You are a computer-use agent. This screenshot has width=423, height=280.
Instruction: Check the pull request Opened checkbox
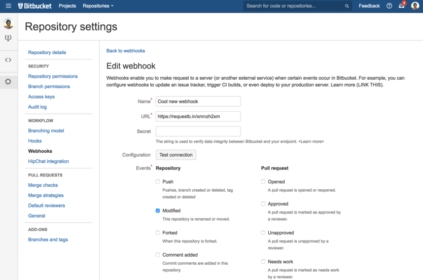[x=263, y=182]
